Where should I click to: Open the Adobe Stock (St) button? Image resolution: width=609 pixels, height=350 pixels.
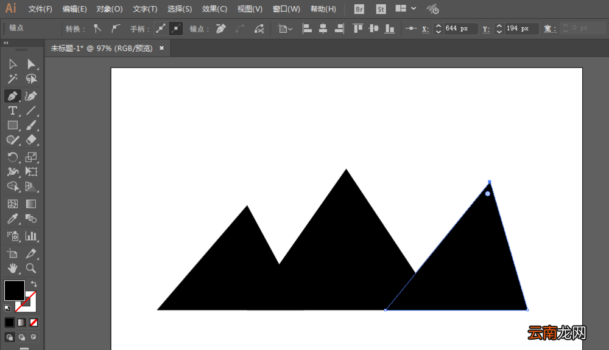(x=381, y=9)
